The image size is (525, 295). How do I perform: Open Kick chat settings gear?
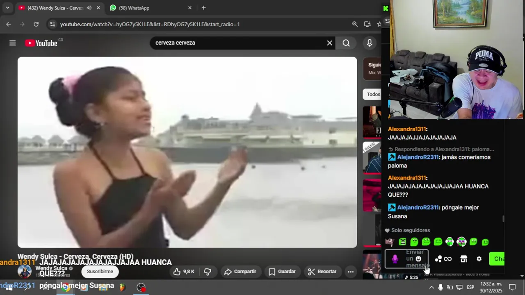tap(479, 259)
